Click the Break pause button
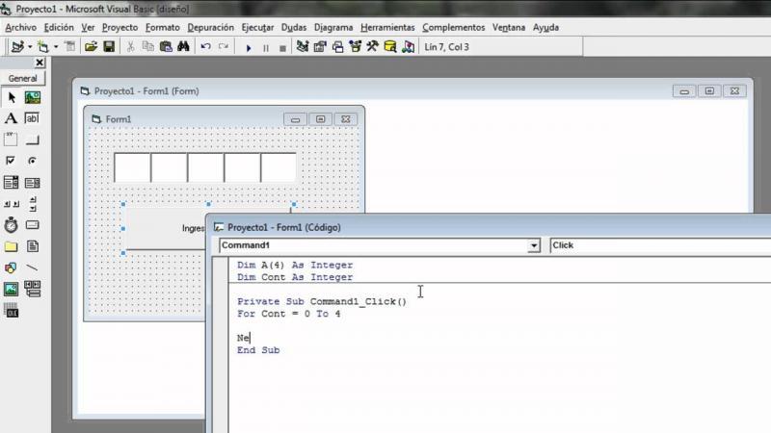This screenshot has width=771, height=433. pos(266,47)
